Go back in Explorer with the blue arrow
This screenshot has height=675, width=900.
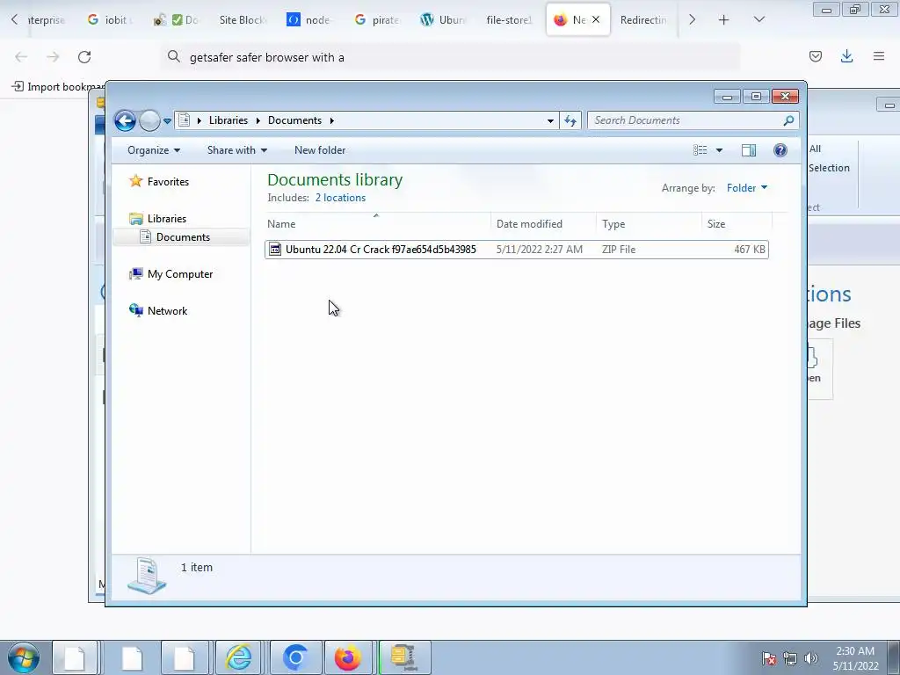tap(125, 120)
